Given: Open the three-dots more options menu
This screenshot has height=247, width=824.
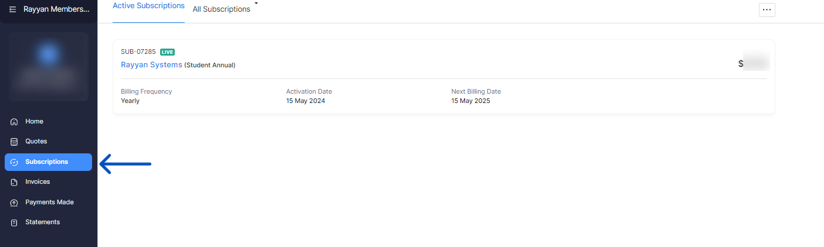Looking at the screenshot, I should (x=767, y=9).
